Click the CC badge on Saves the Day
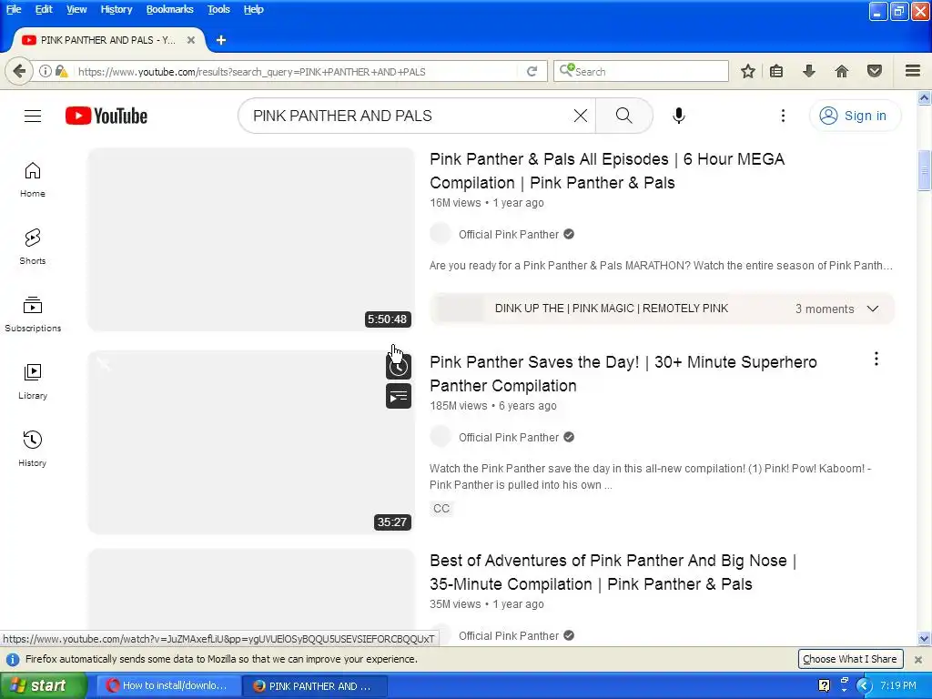The height and width of the screenshot is (699, 932). [x=441, y=509]
